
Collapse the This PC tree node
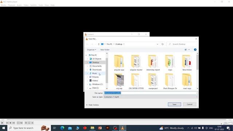click(86, 55)
